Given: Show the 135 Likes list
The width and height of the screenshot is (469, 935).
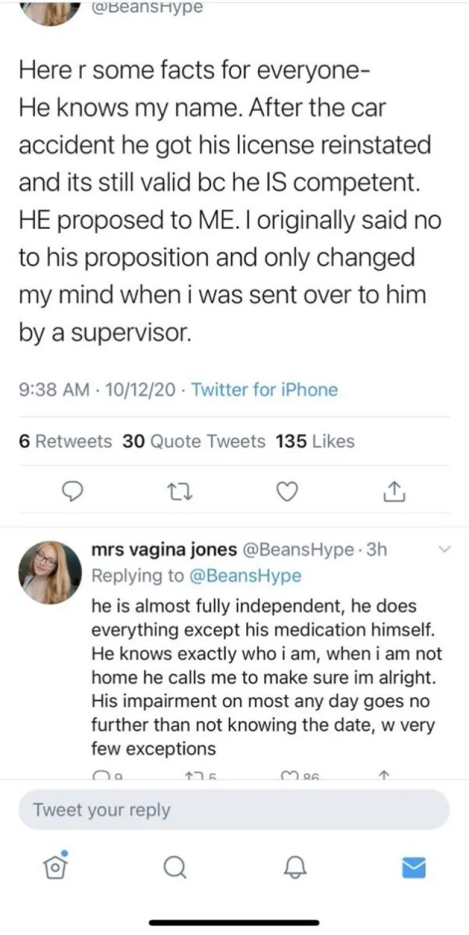Looking at the screenshot, I should [x=315, y=441].
